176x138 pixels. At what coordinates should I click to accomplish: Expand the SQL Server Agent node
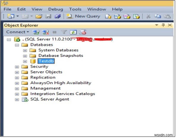(17, 100)
